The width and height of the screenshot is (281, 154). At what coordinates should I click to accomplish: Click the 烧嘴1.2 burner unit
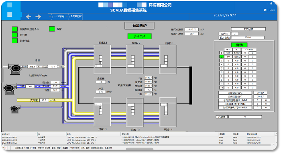134,112
